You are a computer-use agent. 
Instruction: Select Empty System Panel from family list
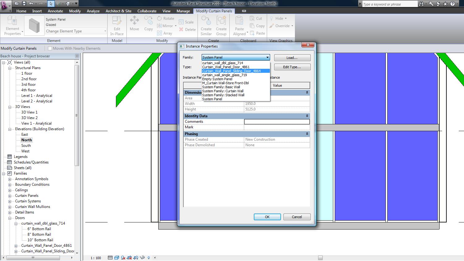point(236,79)
